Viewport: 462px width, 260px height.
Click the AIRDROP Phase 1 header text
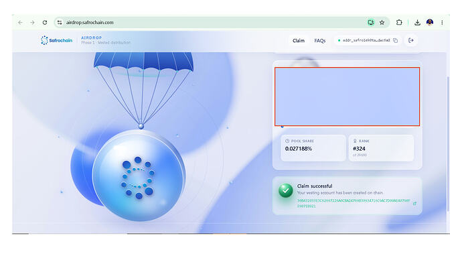[x=106, y=40]
